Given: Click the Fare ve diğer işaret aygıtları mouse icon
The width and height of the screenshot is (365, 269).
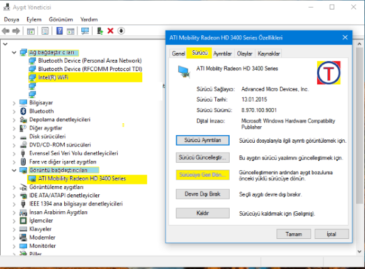Looking at the screenshot, I should click(x=23, y=162).
